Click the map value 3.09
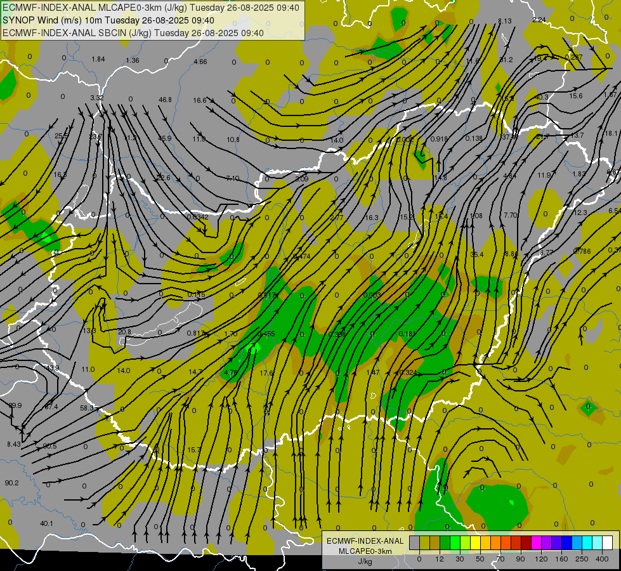Viewport: 621px width, 571px height. [x=302, y=179]
